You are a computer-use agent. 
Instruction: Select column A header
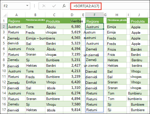pyautogui.click(x=16, y=15)
